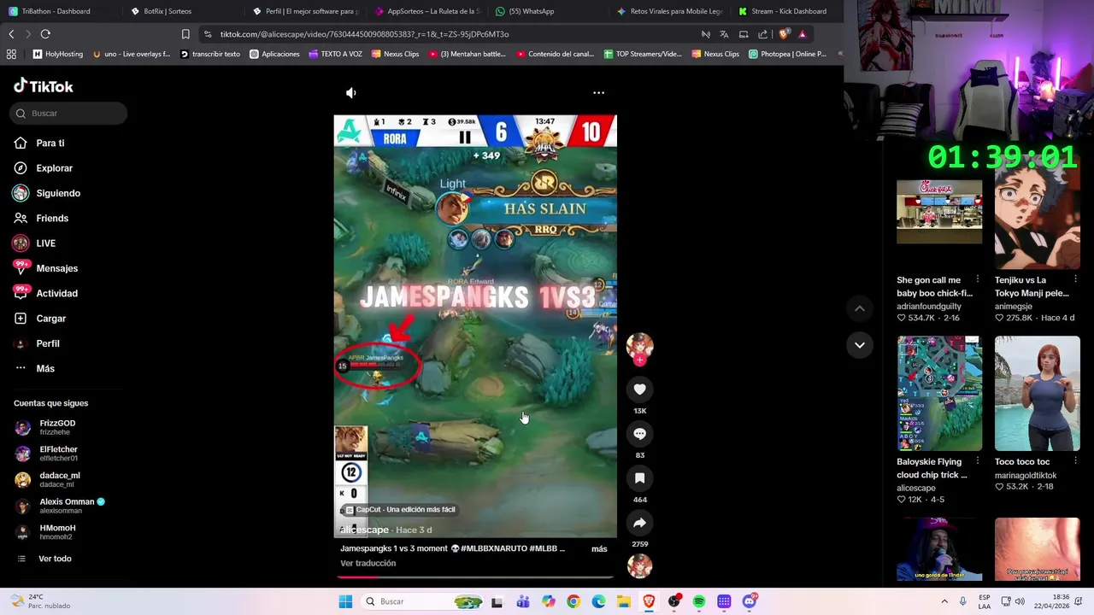Seek using the video progress bar

pyautogui.click(x=475, y=577)
